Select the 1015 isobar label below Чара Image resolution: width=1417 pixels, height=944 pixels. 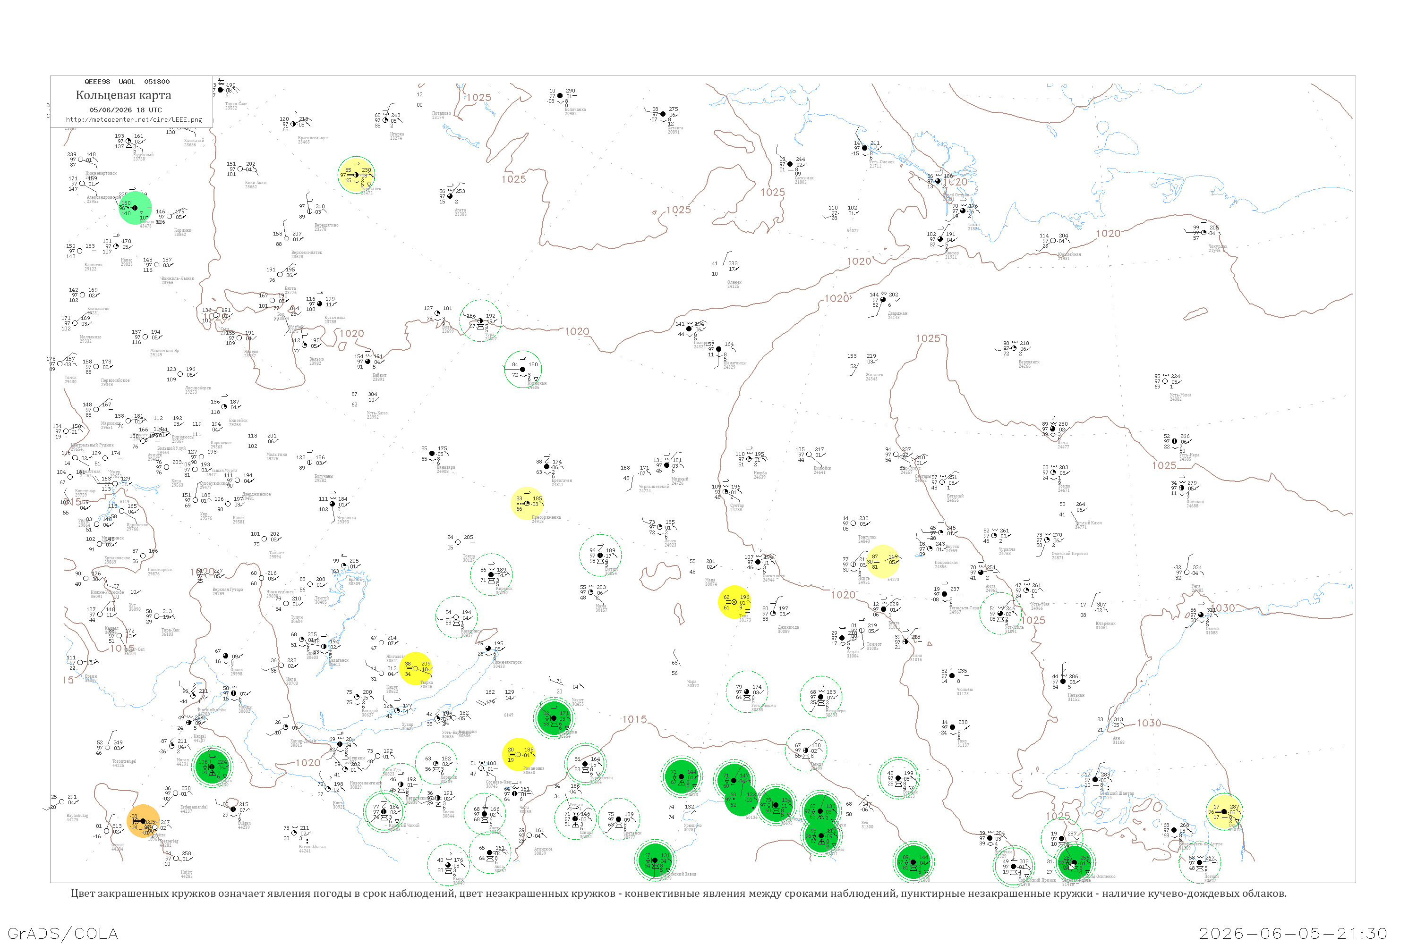tap(634, 719)
